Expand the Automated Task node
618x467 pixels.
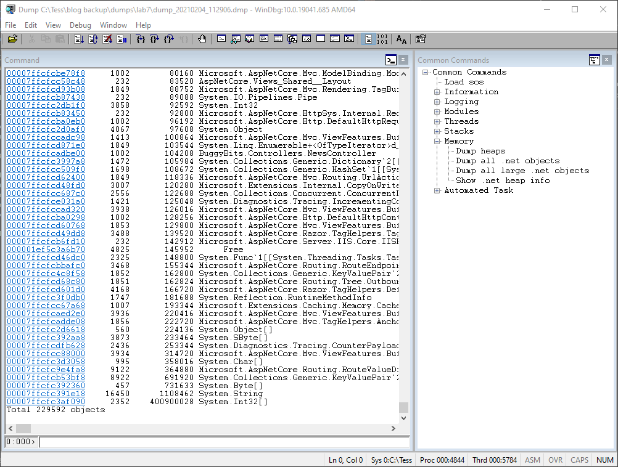(437, 190)
